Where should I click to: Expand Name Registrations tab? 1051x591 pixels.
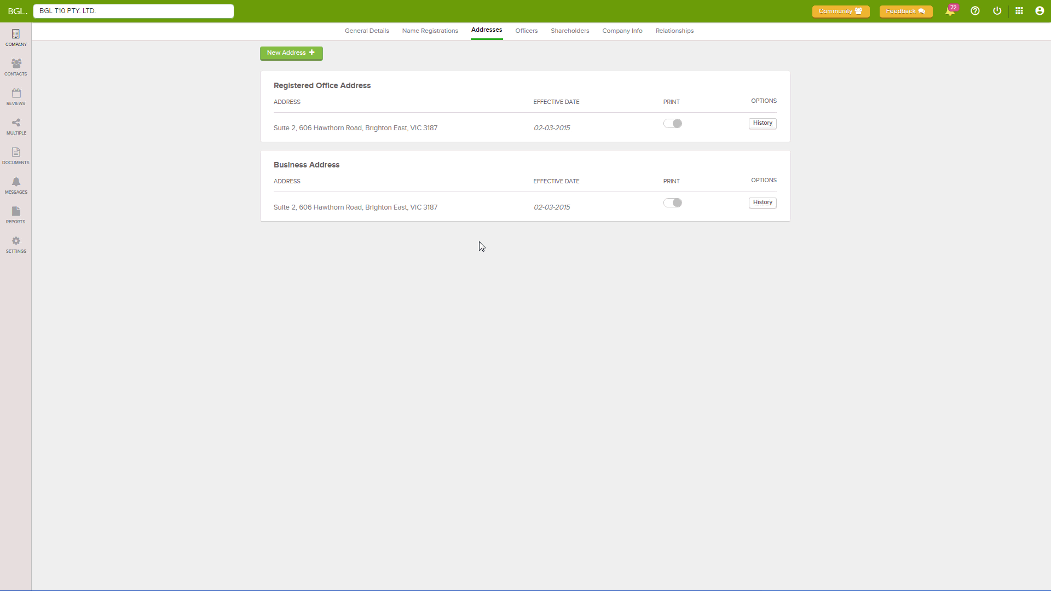(x=430, y=30)
